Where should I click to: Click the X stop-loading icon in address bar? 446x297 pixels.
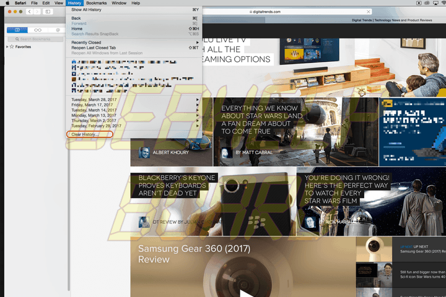369,12
